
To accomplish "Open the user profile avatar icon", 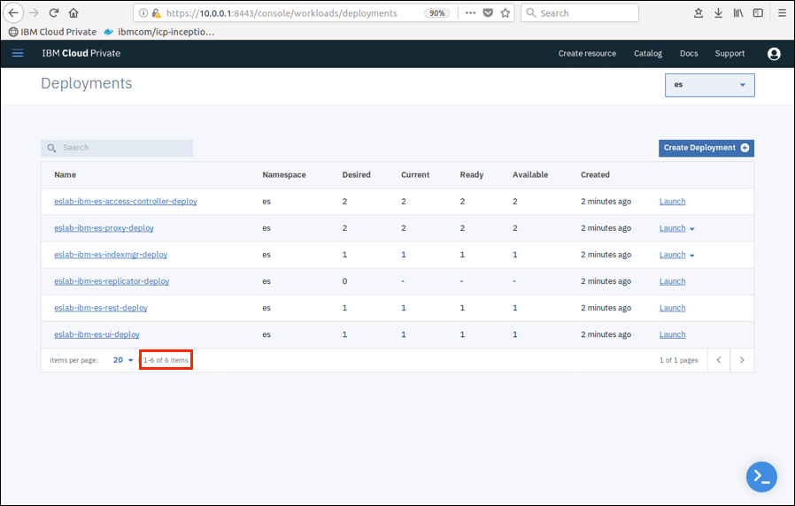I will pyautogui.click(x=774, y=54).
